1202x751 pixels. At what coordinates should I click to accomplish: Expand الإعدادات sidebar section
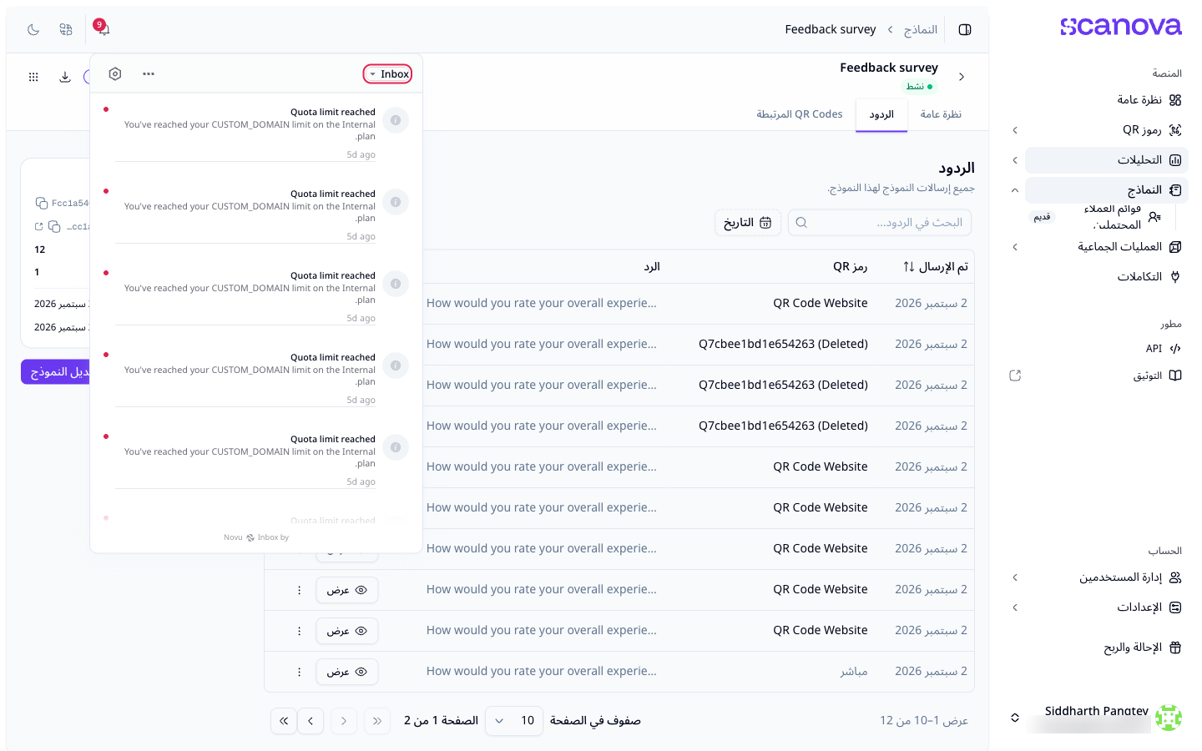pos(1107,607)
